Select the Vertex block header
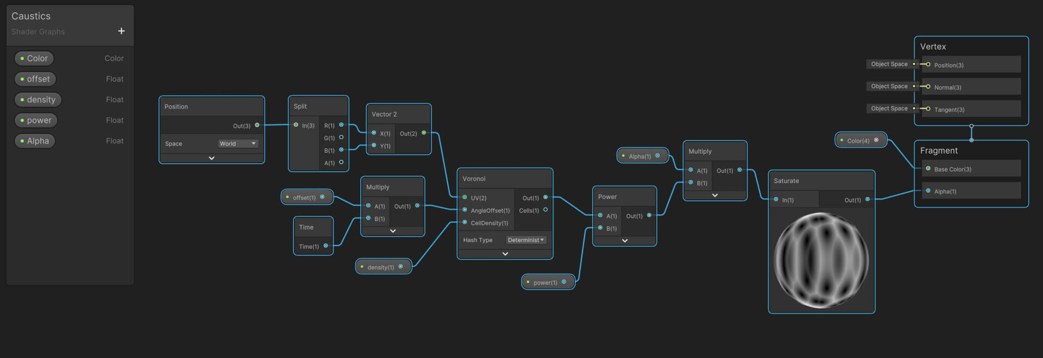This screenshot has width=1043, height=358. [x=933, y=47]
